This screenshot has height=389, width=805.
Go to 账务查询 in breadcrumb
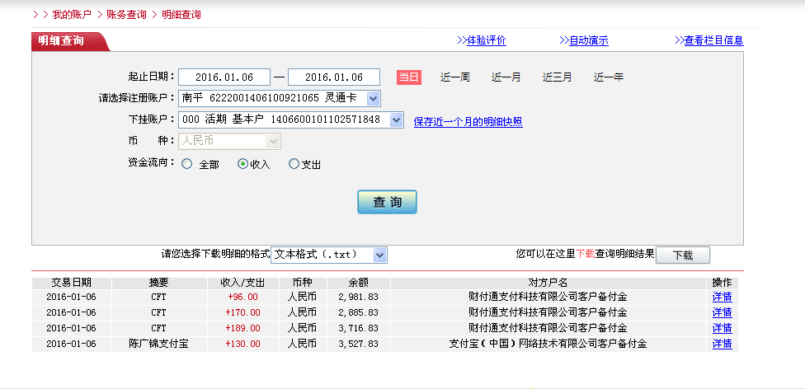coord(126,15)
